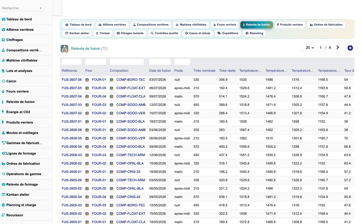
Task: Click the 514.1 Tirée réelle value
Action: [223, 96]
